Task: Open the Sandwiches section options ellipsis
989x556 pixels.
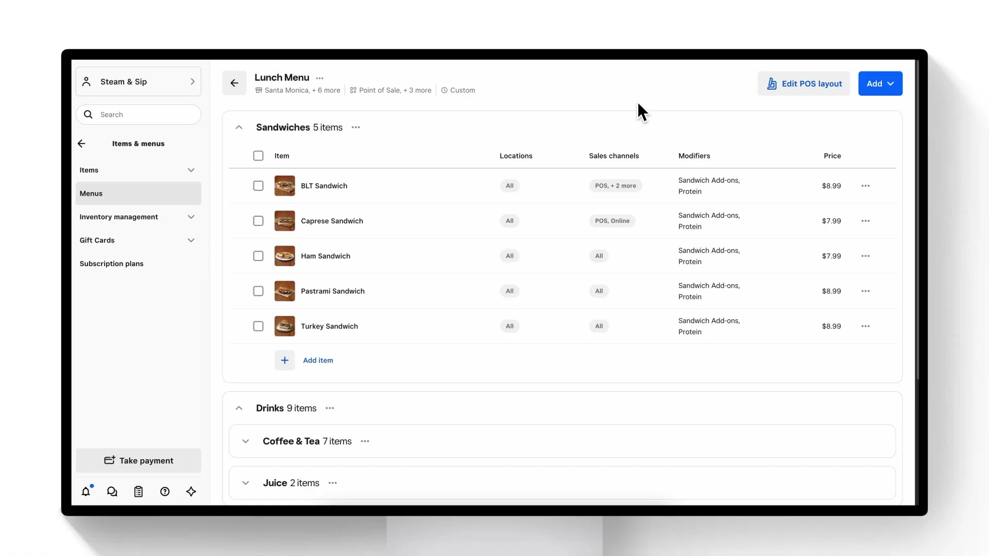Action: pyautogui.click(x=356, y=127)
